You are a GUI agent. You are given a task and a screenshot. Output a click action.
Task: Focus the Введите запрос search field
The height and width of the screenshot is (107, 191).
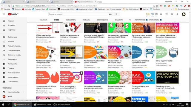coord(79,14)
